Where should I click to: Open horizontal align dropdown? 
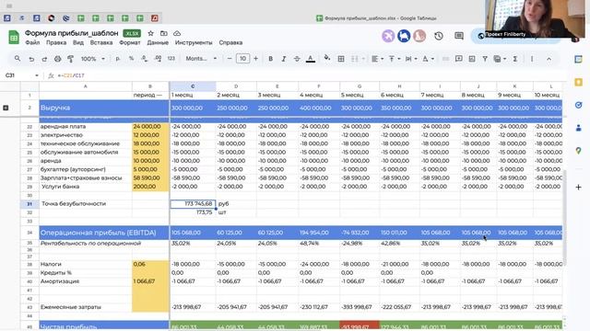pyautogui.click(x=377, y=59)
